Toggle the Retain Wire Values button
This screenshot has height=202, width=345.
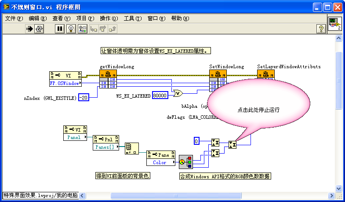point(82,29)
